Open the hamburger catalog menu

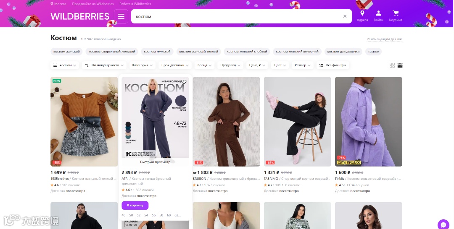[121, 16]
